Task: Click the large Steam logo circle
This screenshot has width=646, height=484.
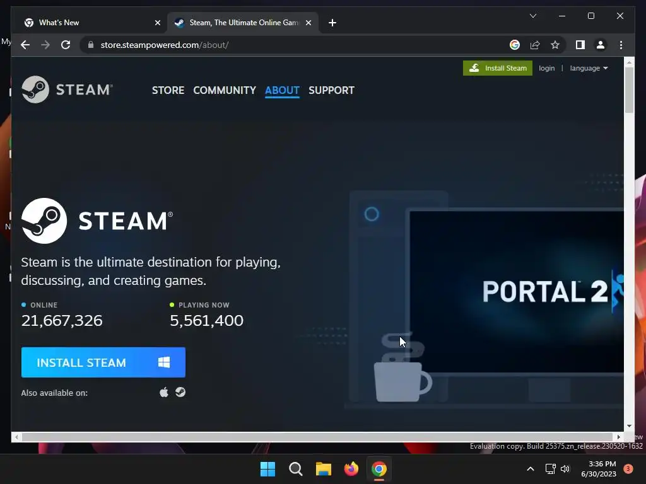Action: pyautogui.click(x=44, y=221)
